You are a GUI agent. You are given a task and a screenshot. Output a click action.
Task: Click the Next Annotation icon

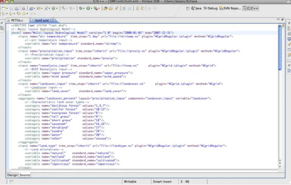click(3, 13)
